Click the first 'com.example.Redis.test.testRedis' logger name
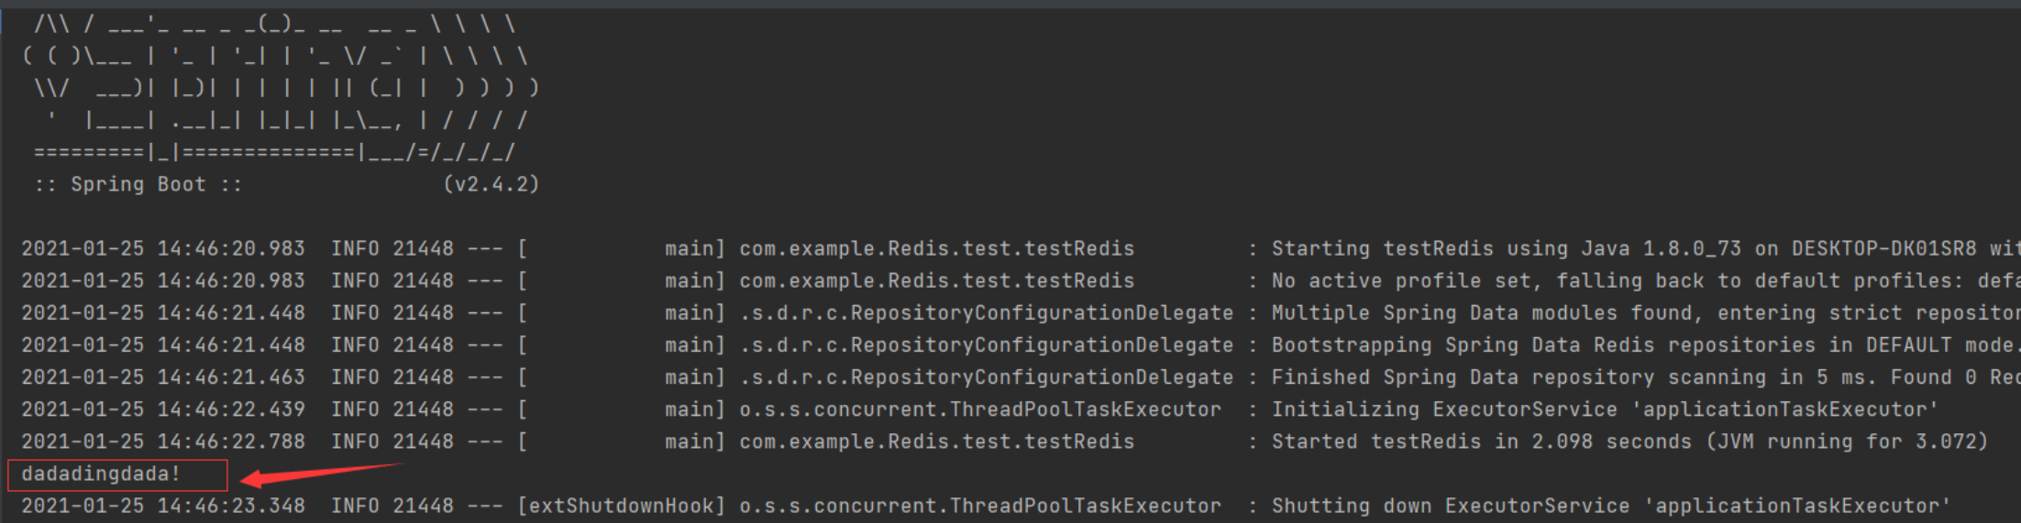The width and height of the screenshot is (2021, 523). (x=937, y=248)
